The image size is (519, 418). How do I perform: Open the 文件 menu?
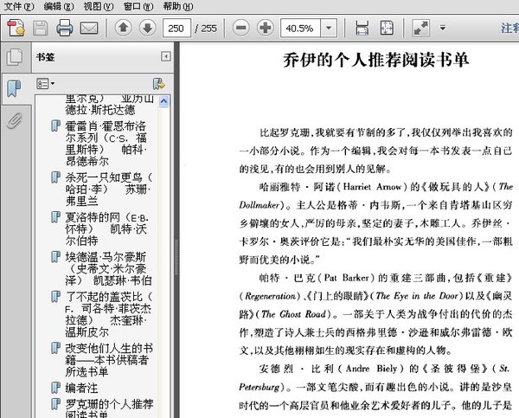(x=18, y=6)
